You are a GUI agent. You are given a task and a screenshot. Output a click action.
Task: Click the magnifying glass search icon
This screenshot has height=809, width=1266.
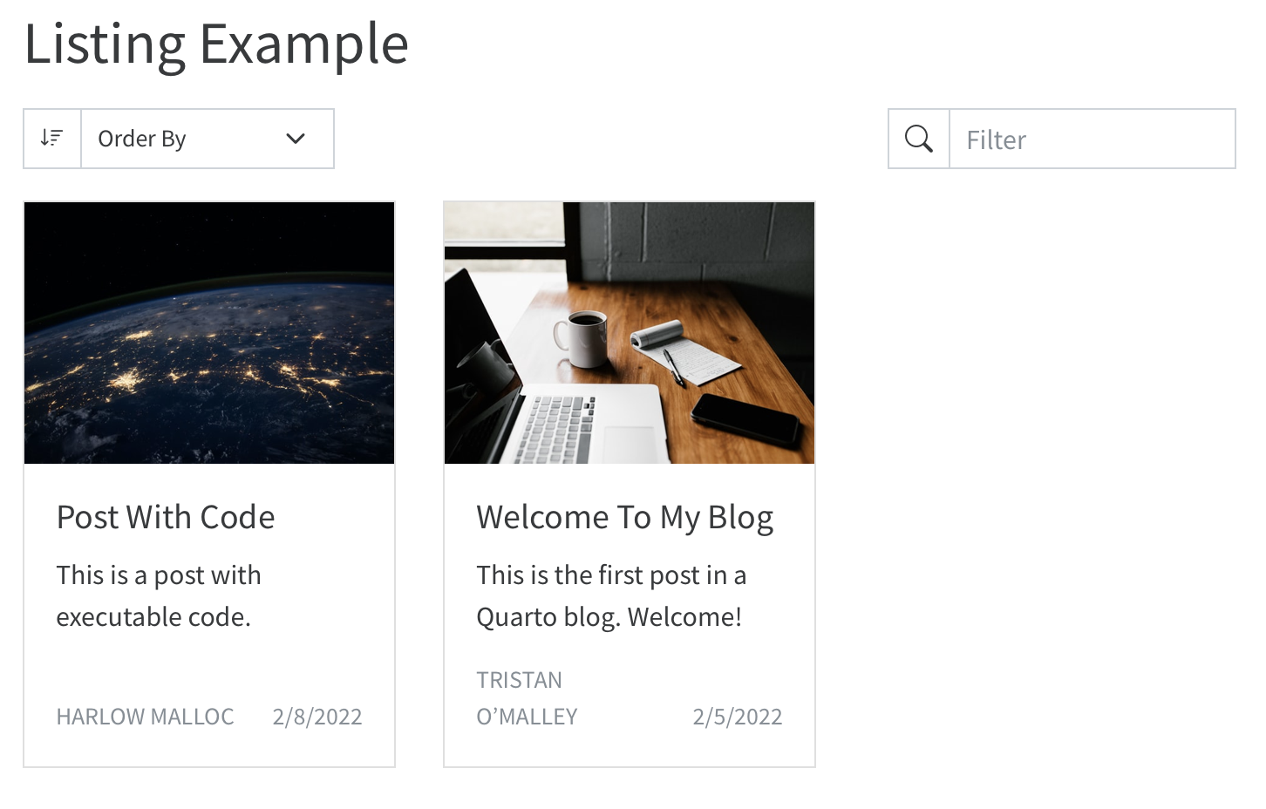(x=918, y=138)
